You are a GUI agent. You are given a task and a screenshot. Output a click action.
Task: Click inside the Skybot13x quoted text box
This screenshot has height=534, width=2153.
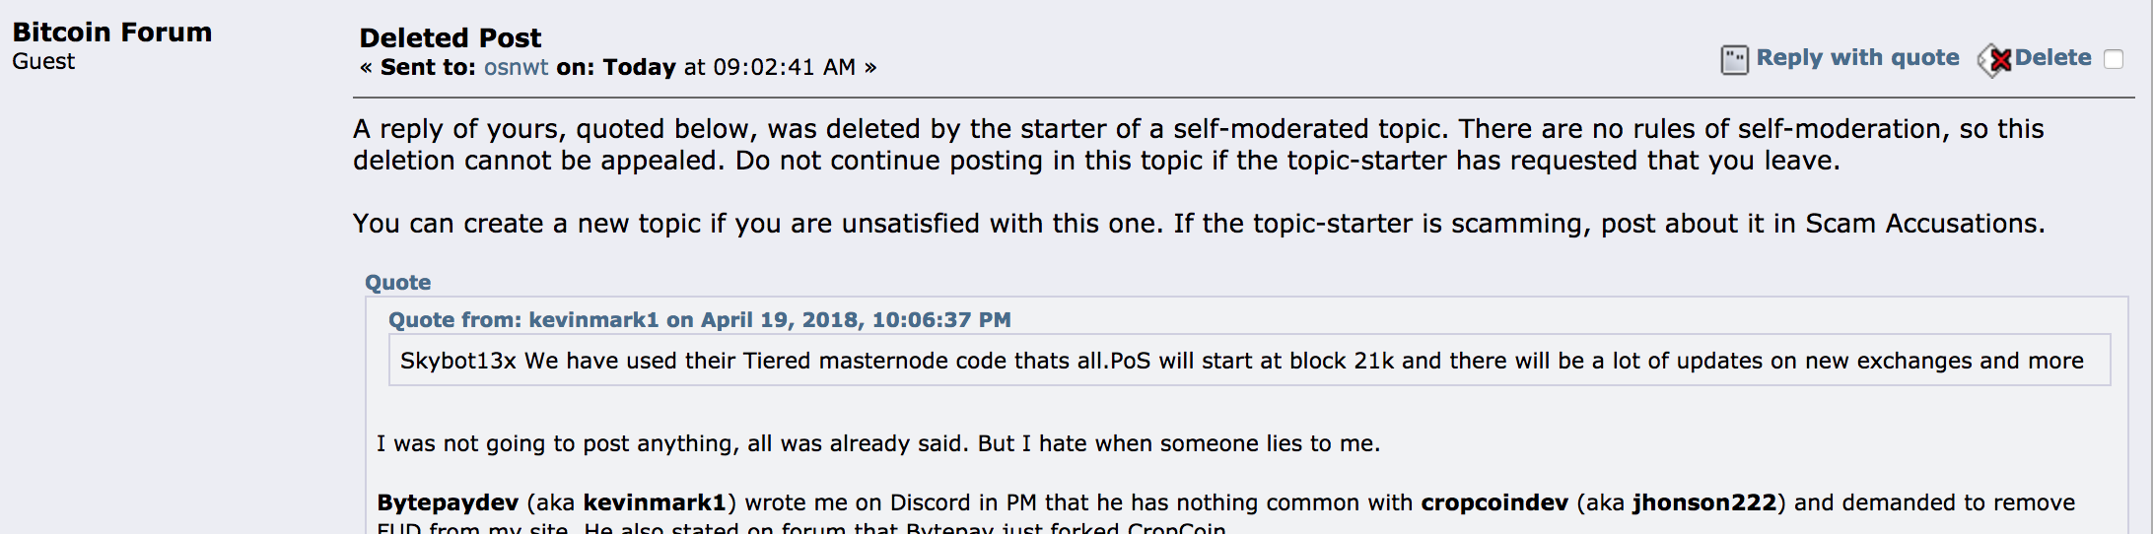(1249, 361)
